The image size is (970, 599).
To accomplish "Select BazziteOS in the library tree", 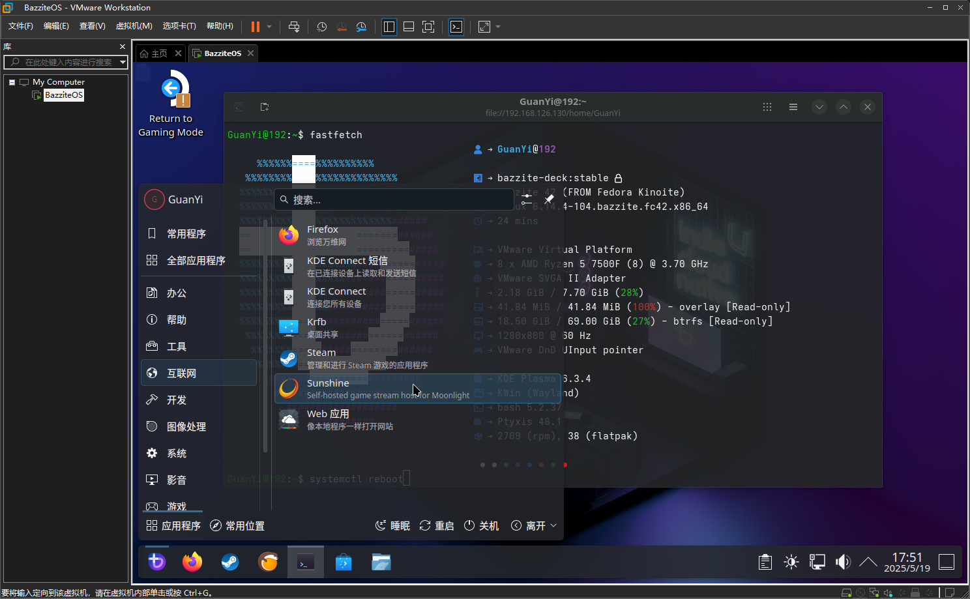I will pyautogui.click(x=64, y=95).
